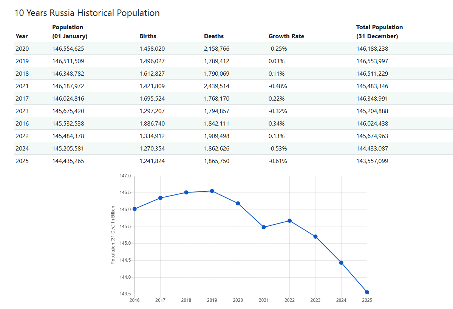Click the 145.0 y-axis label

(x=125, y=243)
